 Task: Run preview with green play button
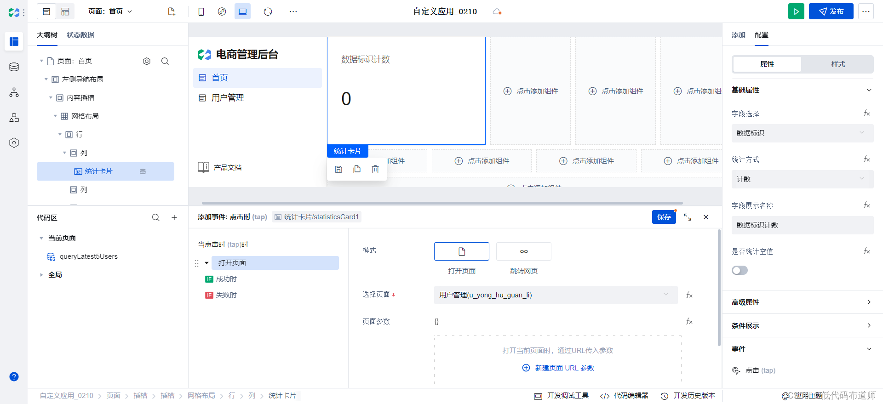(796, 11)
